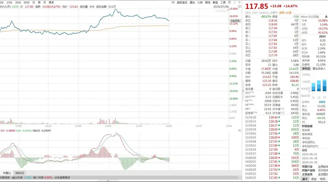Open the 工具 menu

[223, 2]
